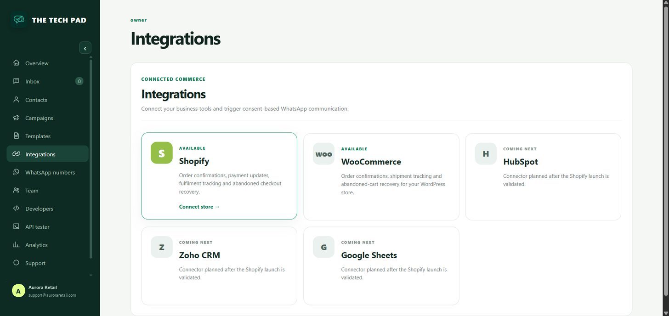The width and height of the screenshot is (669, 316).
Task: Select the Shopify card title
Action: coord(194,161)
